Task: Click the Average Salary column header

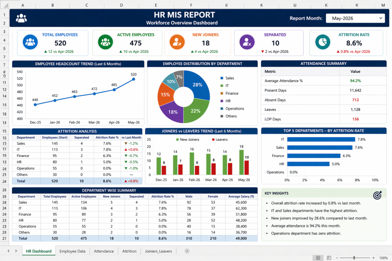Action: pyautogui.click(x=241, y=196)
